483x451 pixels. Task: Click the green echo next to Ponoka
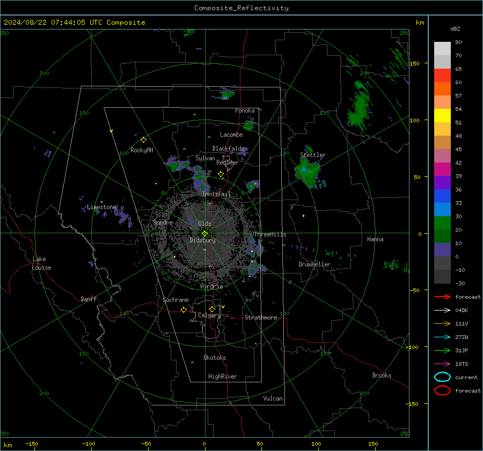(x=249, y=125)
